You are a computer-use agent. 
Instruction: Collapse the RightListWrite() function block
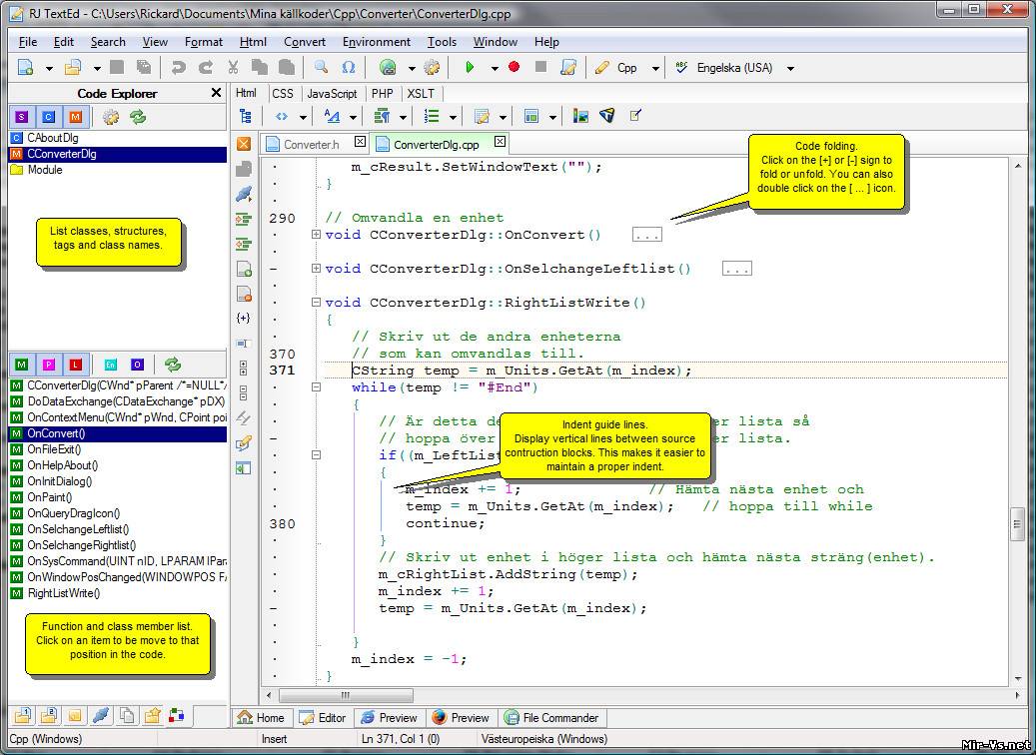pyautogui.click(x=317, y=303)
